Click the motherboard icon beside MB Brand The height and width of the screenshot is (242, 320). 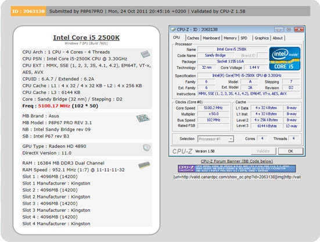click(143, 118)
